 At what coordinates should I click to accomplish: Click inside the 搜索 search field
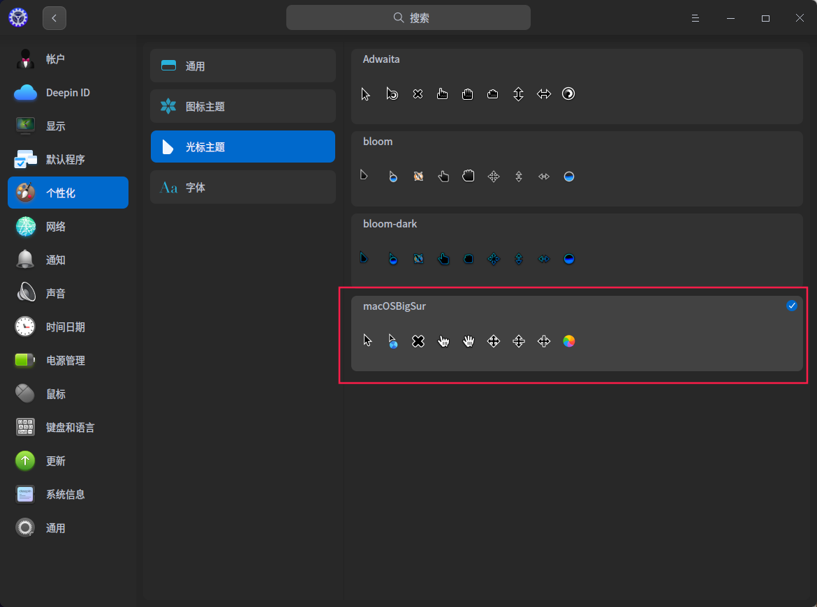(408, 17)
